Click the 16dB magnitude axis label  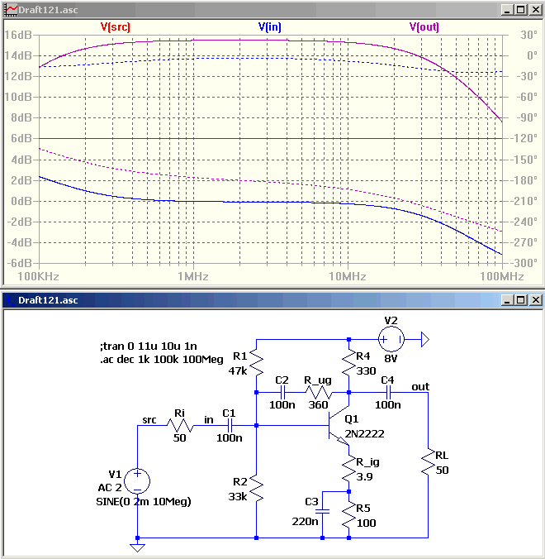pyautogui.click(x=18, y=35)
